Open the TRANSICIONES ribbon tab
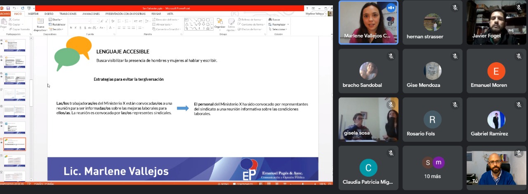The height and width of the screenshot is (194, 528). (68, 14)
